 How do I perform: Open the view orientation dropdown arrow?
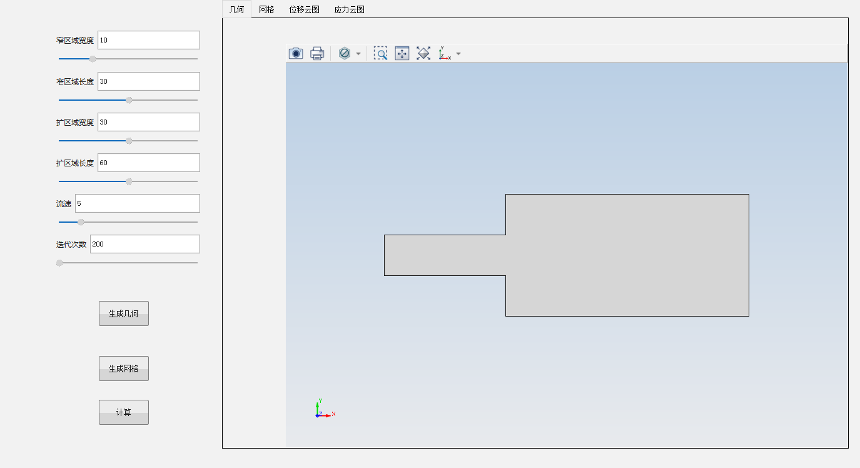pyautogui.click(x=458, y=54)
